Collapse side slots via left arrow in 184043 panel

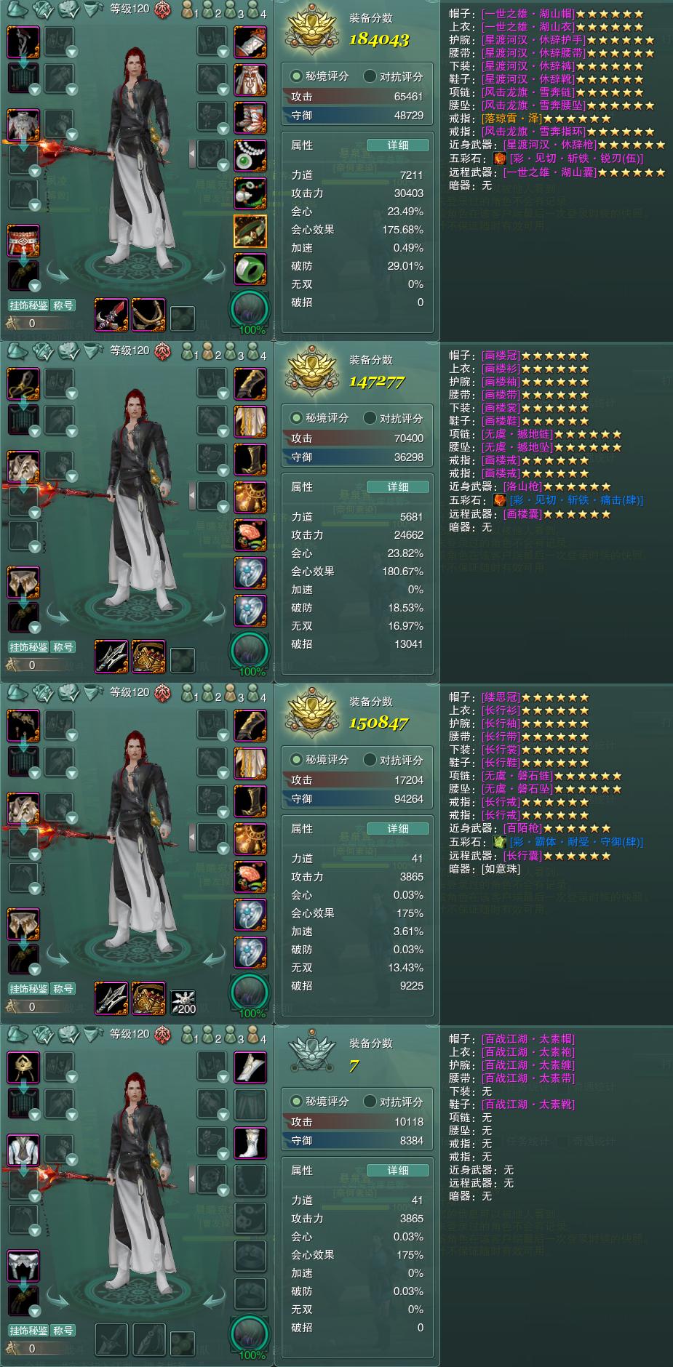click(x=192, y=155)
